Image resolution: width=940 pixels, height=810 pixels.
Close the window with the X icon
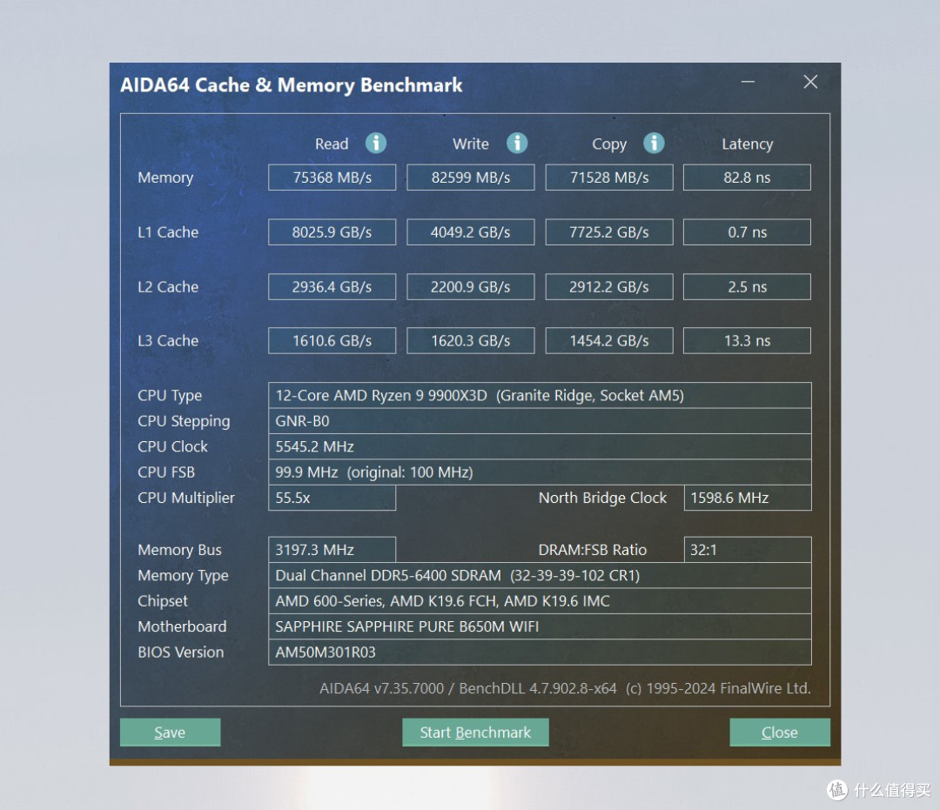point(810,82)
